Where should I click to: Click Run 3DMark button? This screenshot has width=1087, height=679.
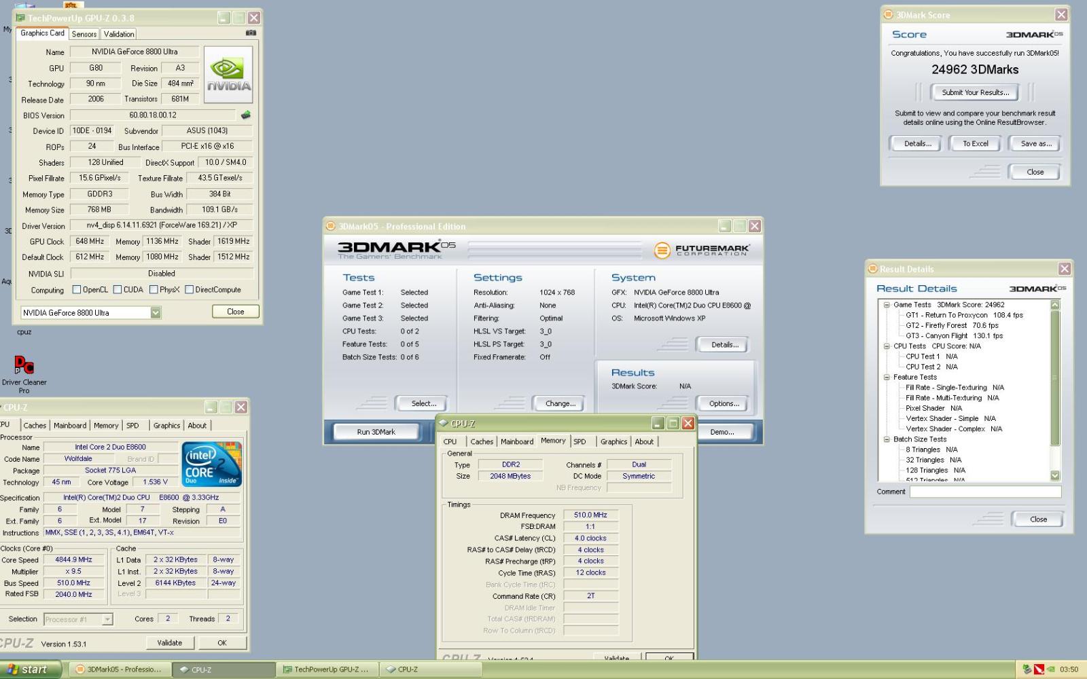[x=376, y=432]
